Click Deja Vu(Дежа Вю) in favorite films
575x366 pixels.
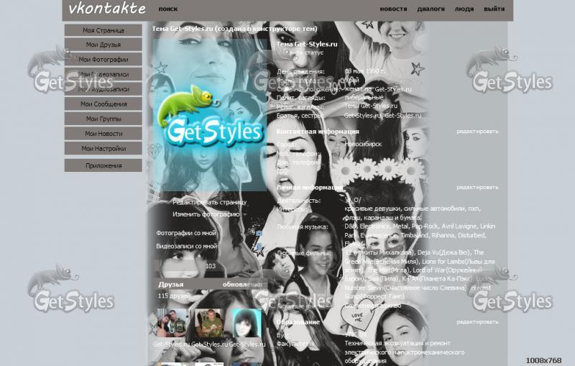[x=444, y=252]
